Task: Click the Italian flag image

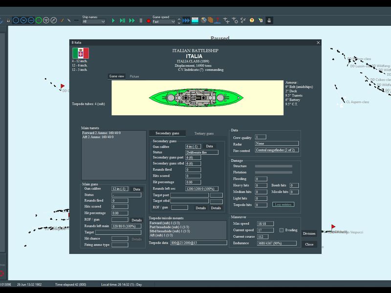Action: [x=81, y=53]
